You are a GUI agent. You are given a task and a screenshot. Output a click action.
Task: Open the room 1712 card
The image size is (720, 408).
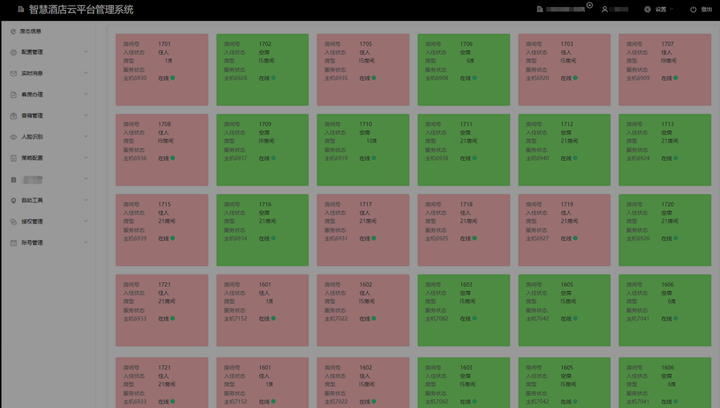[564, 150]
